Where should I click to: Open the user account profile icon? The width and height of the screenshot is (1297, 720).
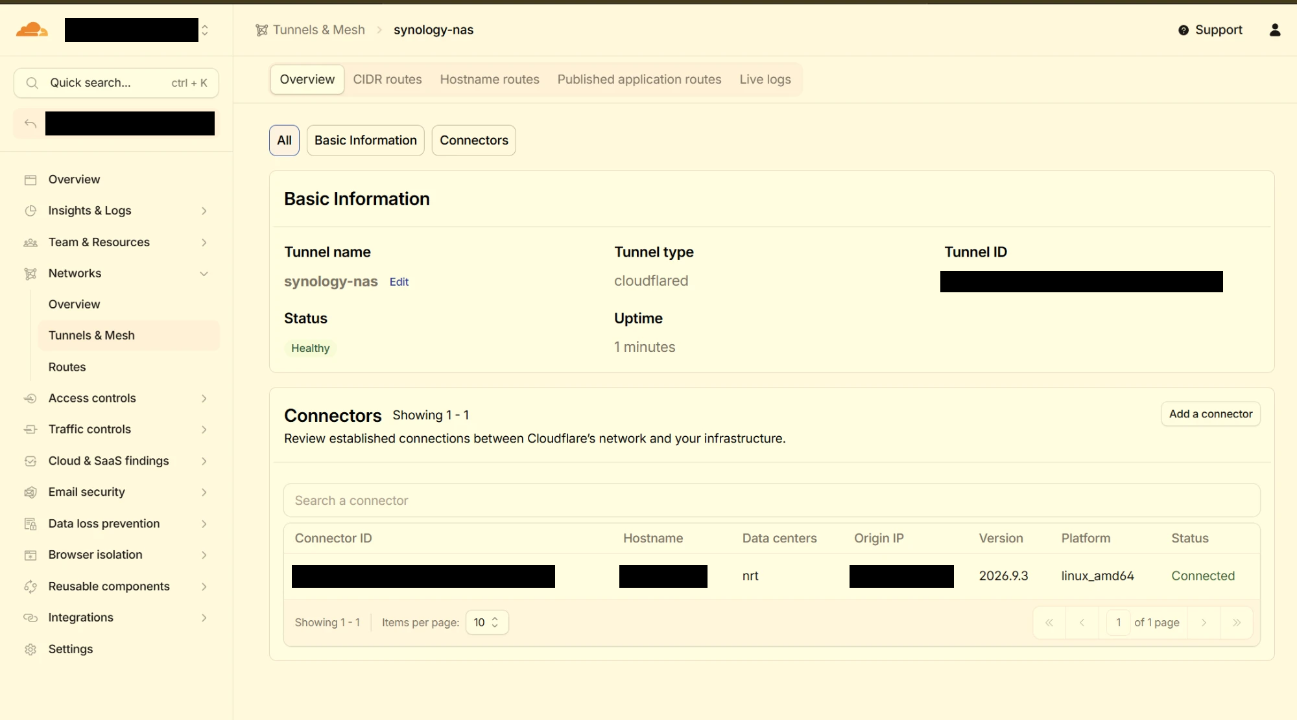coord(1275,30)
